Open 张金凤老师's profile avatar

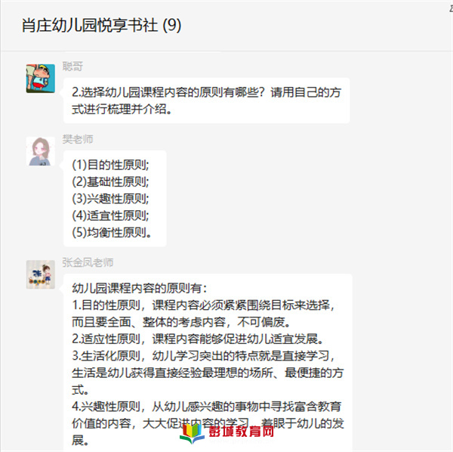41,274
